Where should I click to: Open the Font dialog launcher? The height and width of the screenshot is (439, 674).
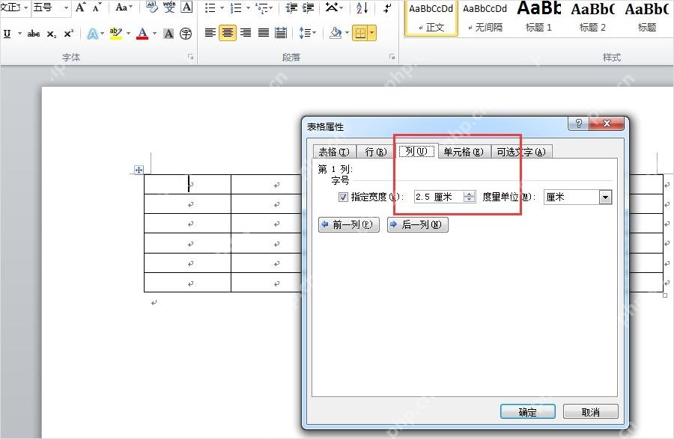point(190,57)
